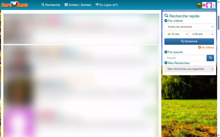Click the Par critères arrow icon

click(166, 21)
